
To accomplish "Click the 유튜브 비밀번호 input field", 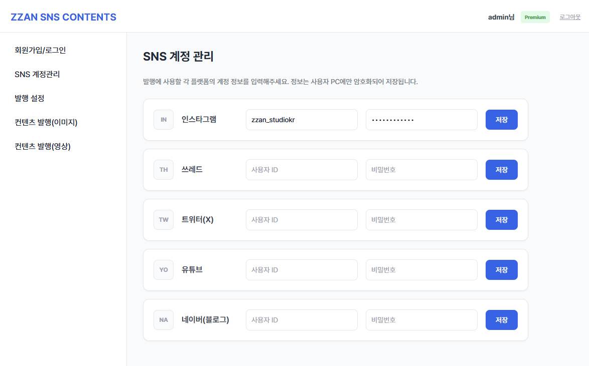I will 421,270.
